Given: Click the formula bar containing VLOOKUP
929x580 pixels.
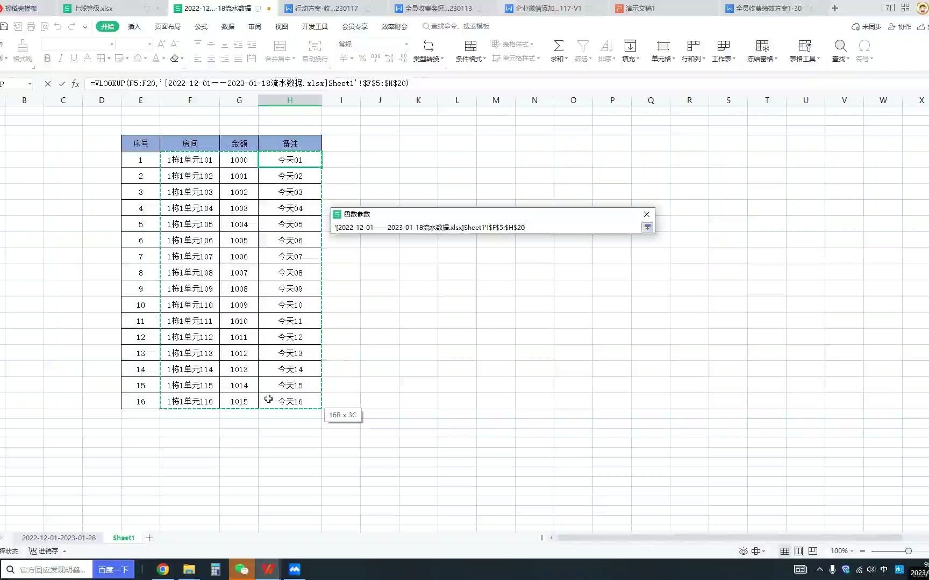Looking at the screenshot, I should point(247,83).
